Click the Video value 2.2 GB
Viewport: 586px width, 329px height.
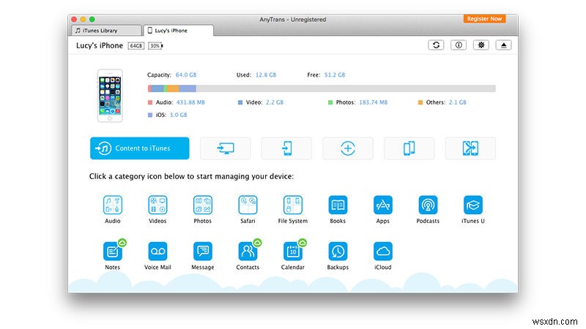[x=275, y=102]
